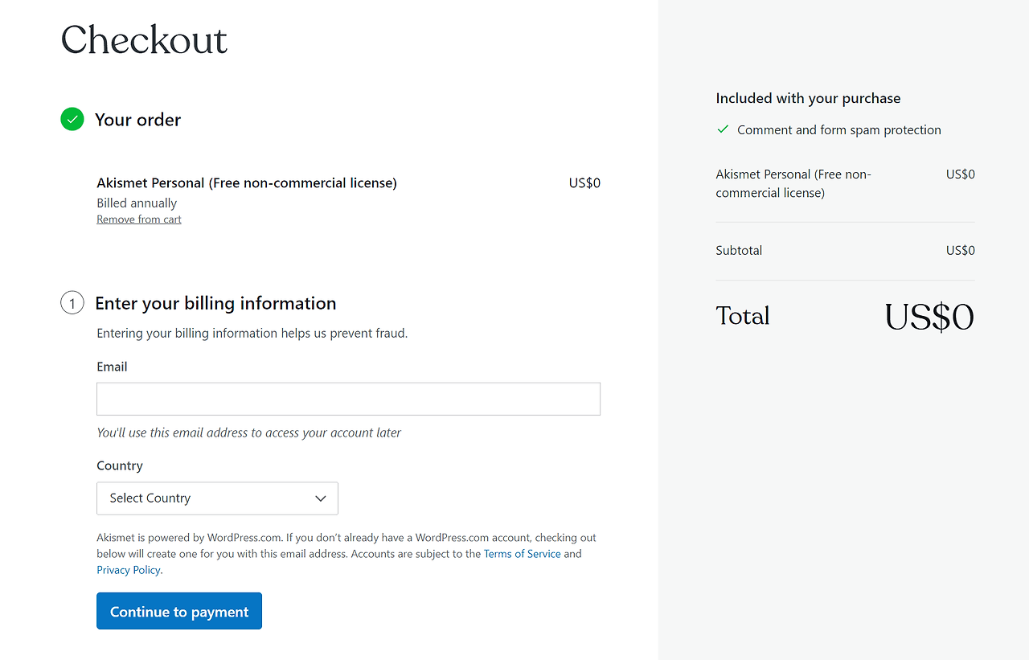Click the Billed annually text

(137, 203)
